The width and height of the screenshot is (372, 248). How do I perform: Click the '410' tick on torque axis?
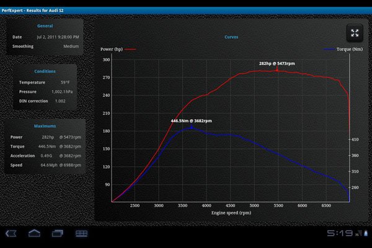coord(355,139)
